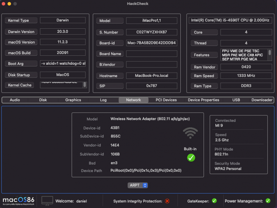Image resolution: width=277 pixels, height=208 pixels.
Task: Click the SubVendor-id value 106B
Action: (115, 154)
